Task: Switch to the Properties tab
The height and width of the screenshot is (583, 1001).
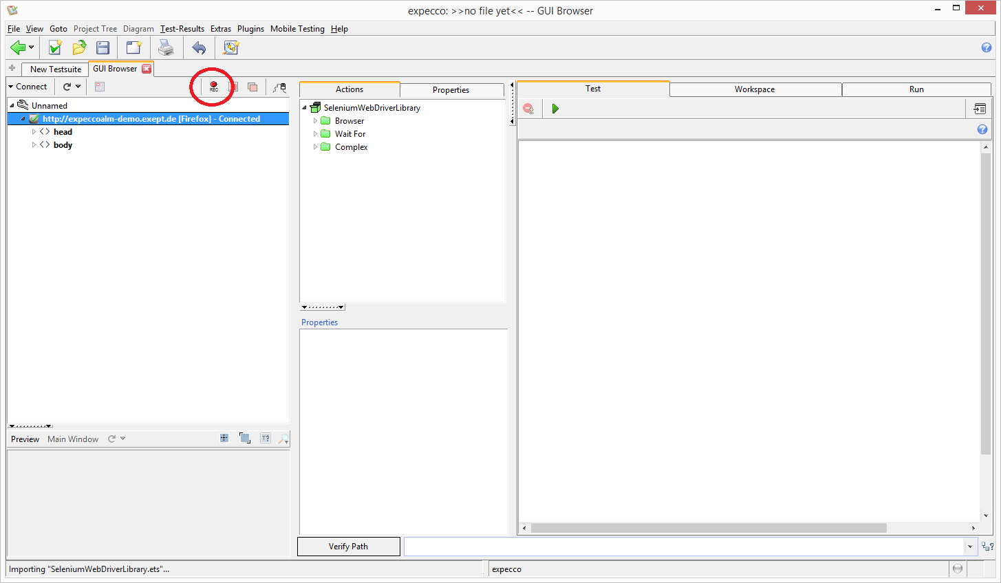Action: 451,90
